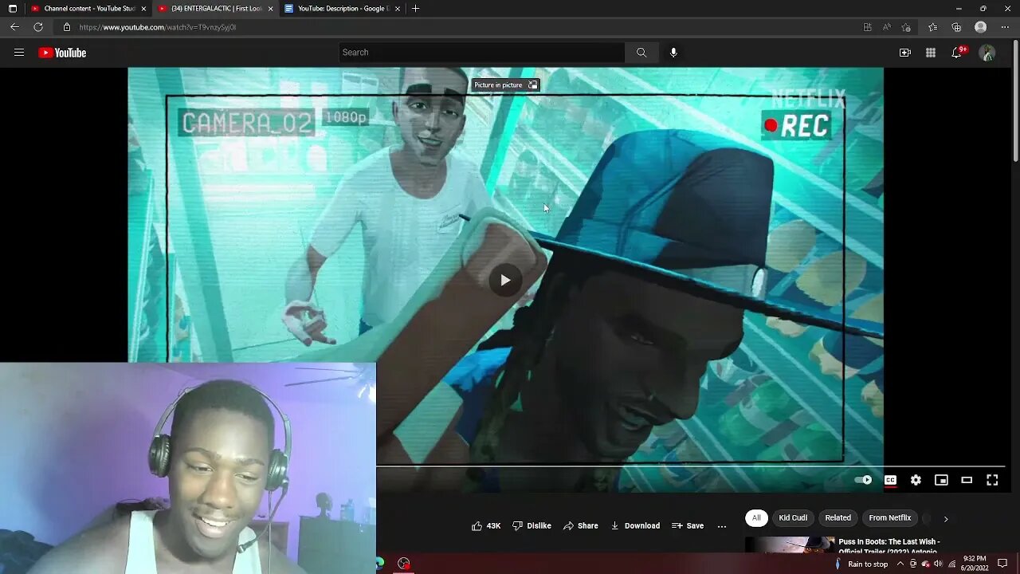
Task: Click the browser address bar URL
Action: coord(158,27)
